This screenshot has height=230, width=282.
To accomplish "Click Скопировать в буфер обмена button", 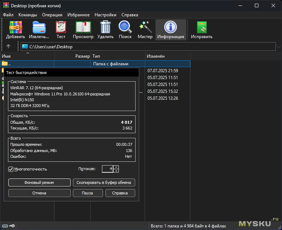I will tap(104, 182).
